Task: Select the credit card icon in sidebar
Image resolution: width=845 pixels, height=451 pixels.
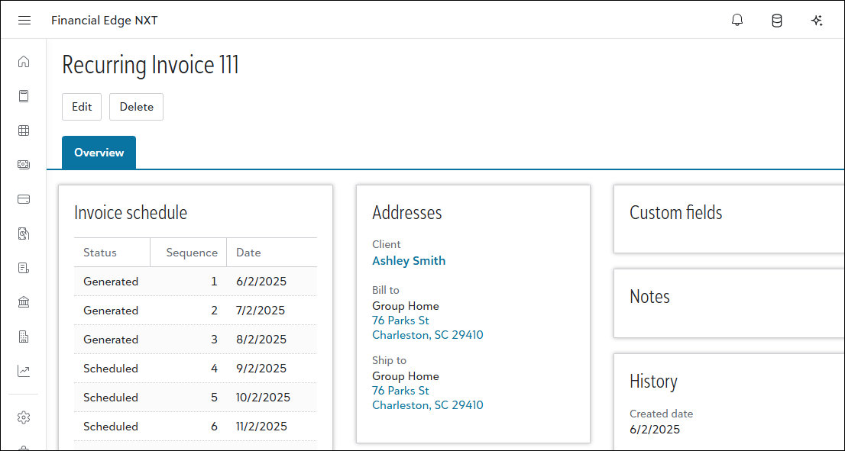Action: coord(24,199)
